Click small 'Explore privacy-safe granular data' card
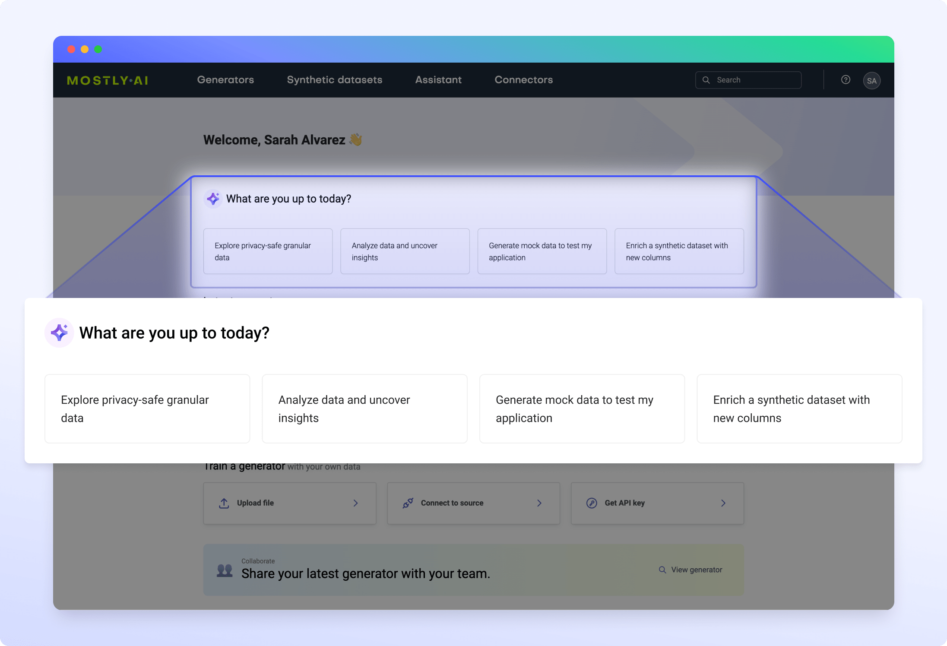Viewport: 947px width, 646px height. (268, 251)
